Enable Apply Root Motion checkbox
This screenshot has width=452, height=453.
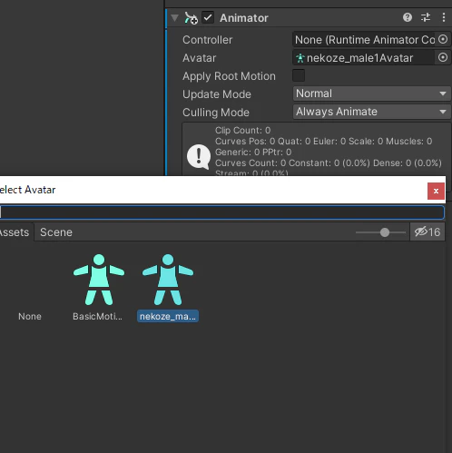[299, 75]
